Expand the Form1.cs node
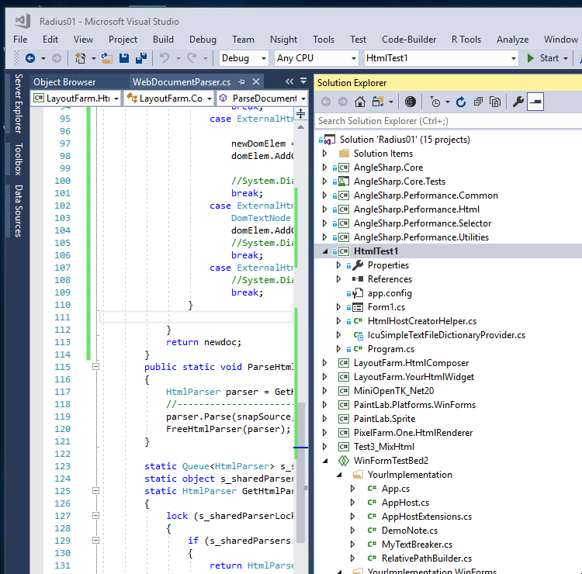Viewport: 582px width, 574px height. click(338, 307)
